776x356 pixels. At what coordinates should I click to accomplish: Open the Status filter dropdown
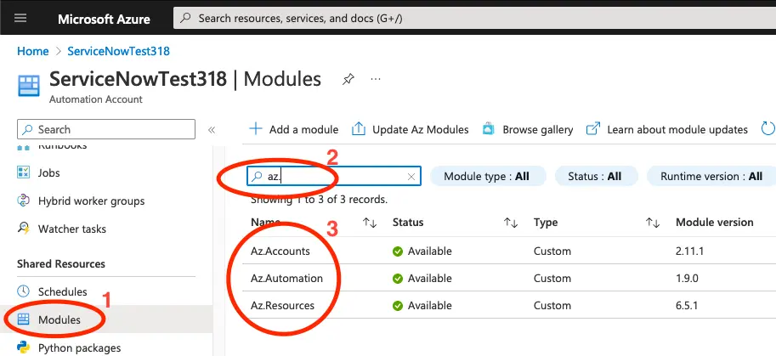point(596,176)
